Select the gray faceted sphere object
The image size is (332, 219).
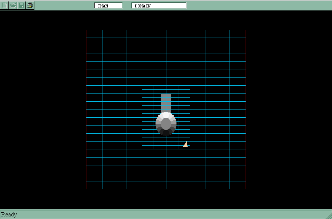166,124
